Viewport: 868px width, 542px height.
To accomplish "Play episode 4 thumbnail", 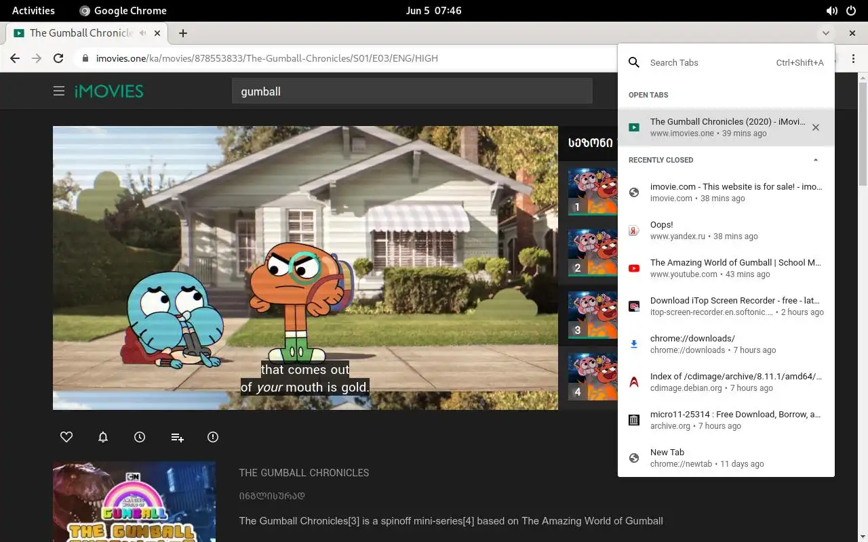I will (593, 377).
